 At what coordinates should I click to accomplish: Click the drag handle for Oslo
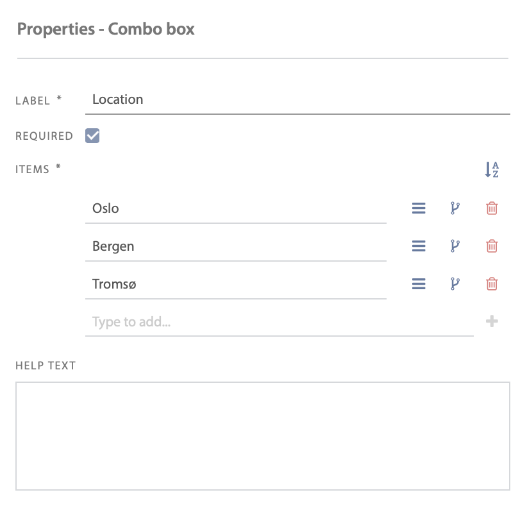pyautogui.click(x=419, y=208)
